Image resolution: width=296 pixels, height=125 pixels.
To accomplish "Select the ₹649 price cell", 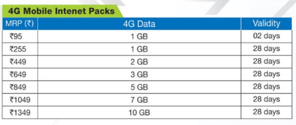I will pyautogui.click(x=20, y=75).
